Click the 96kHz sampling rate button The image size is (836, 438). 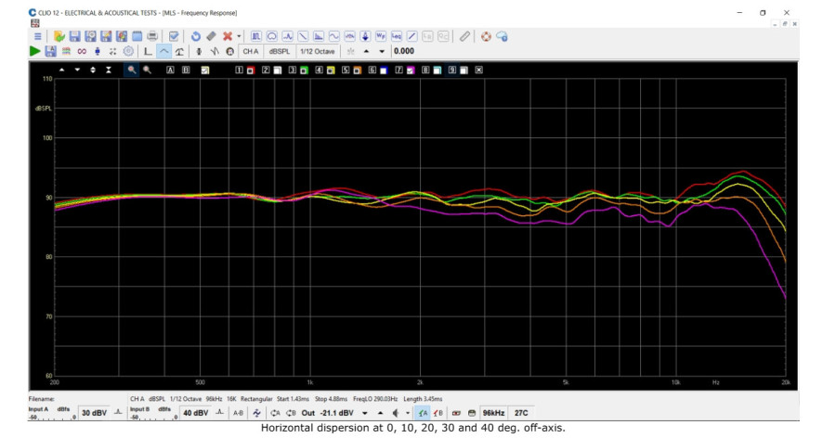point(493,413)
